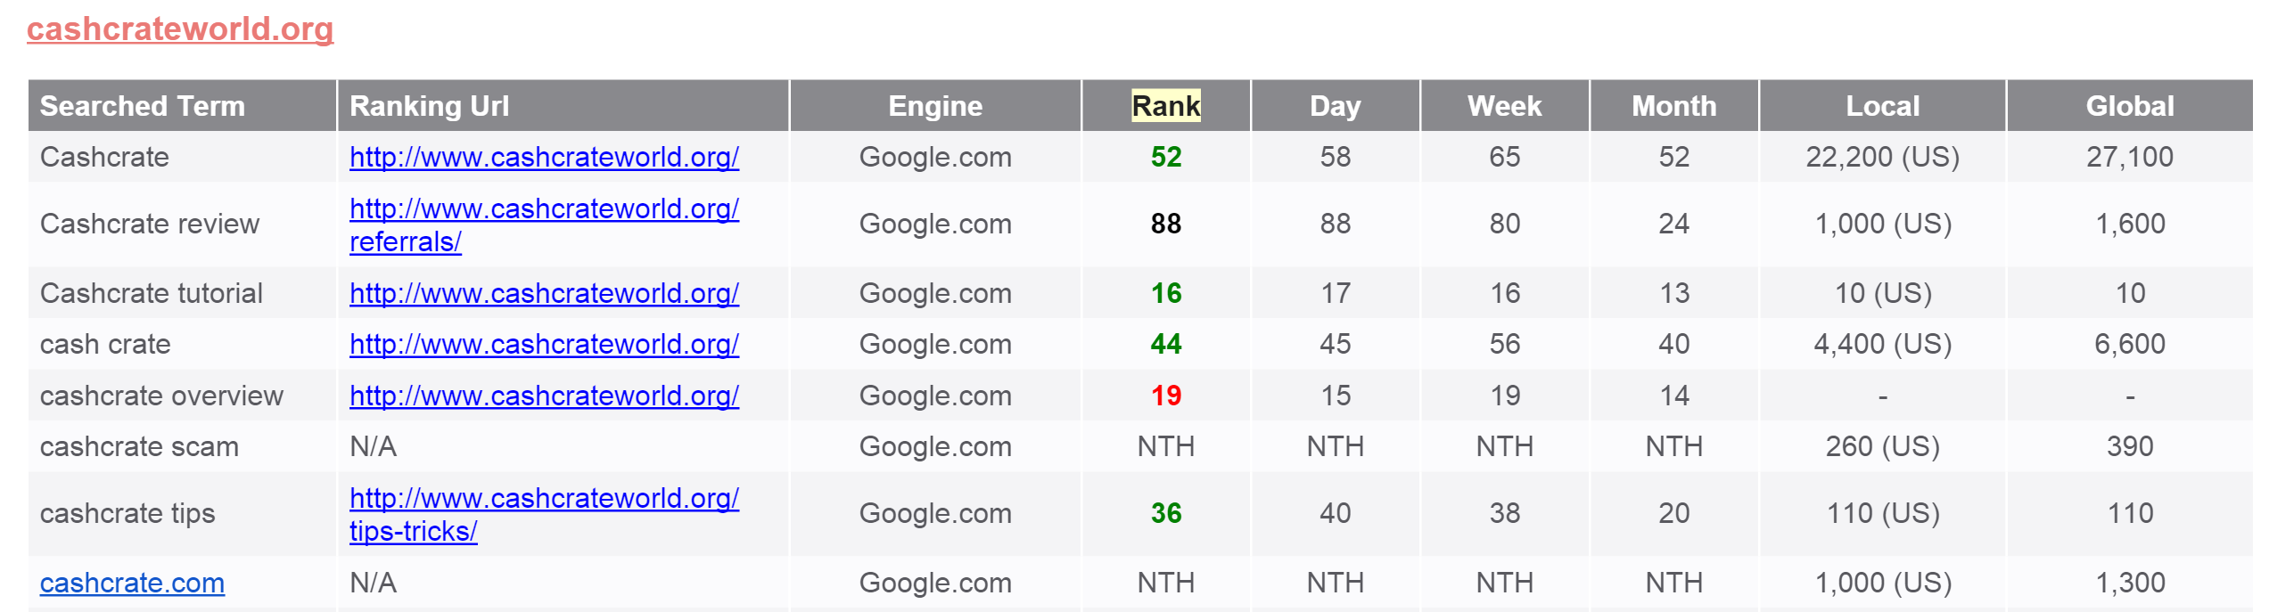2269x612 pixels.
Task: Select the cashcrate scam search term cell
Action: pos(139,447)
